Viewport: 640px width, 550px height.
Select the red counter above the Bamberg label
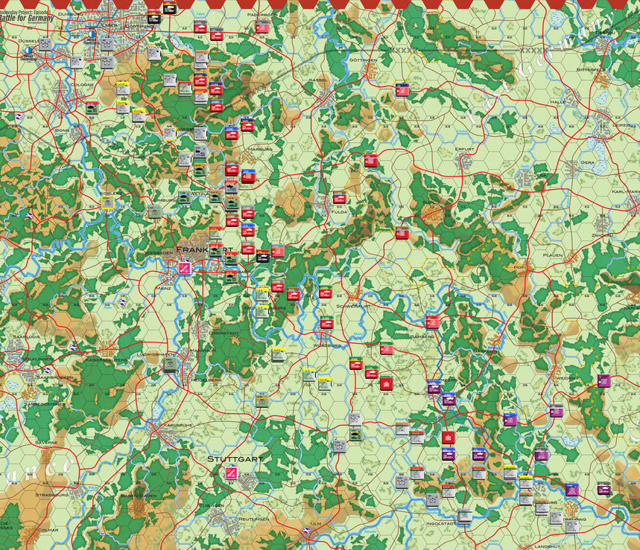coord(433,322)
